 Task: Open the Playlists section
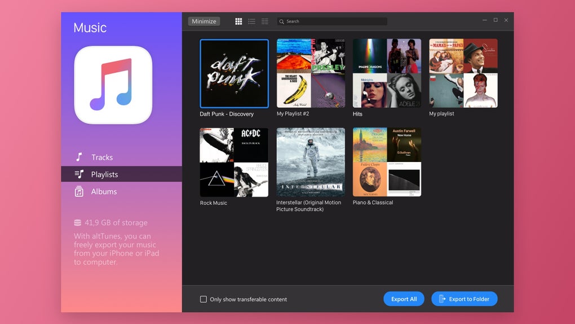tap(121, 174)
